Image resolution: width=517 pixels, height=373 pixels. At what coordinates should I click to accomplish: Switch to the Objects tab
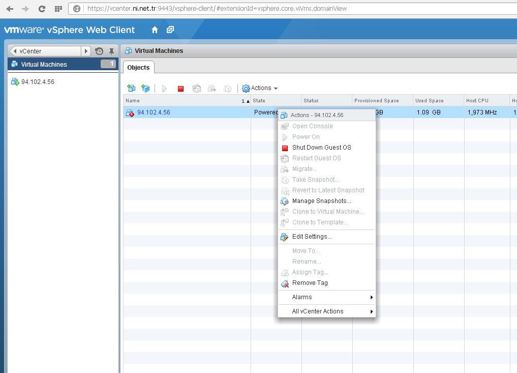(x=138, y=67)
